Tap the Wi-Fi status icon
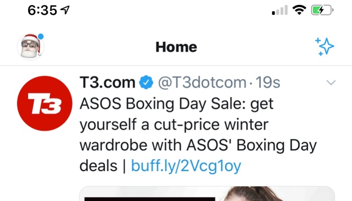The width and height of the screenshot is (352, 201). (300, 10)
